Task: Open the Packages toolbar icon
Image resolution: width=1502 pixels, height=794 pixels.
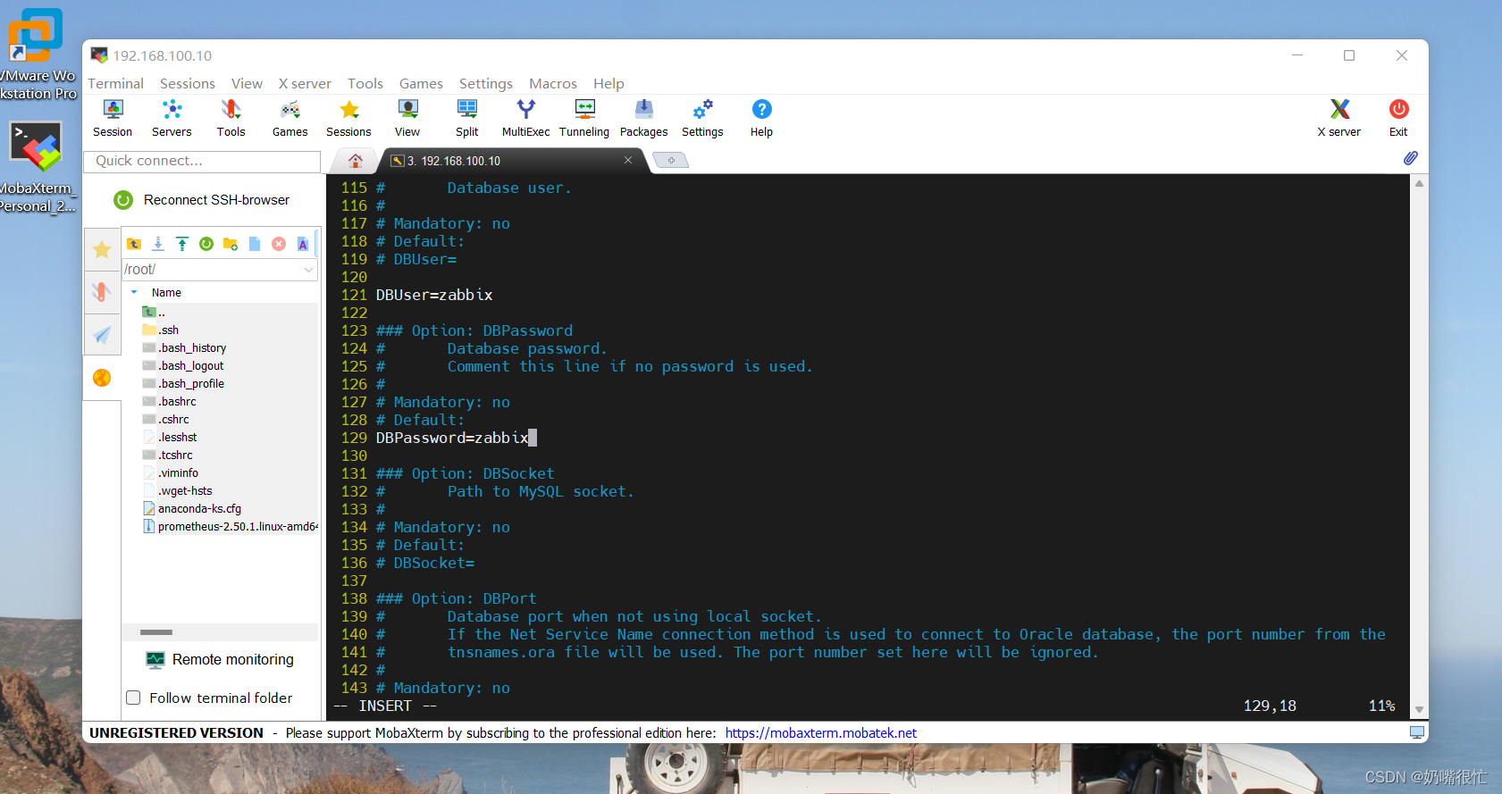Action: pyautogui.click(x=643, y=118)
